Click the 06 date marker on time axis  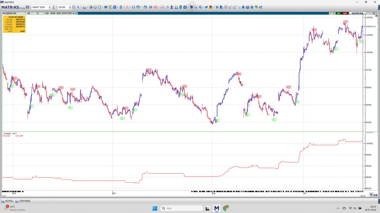(x=214, y=193)
